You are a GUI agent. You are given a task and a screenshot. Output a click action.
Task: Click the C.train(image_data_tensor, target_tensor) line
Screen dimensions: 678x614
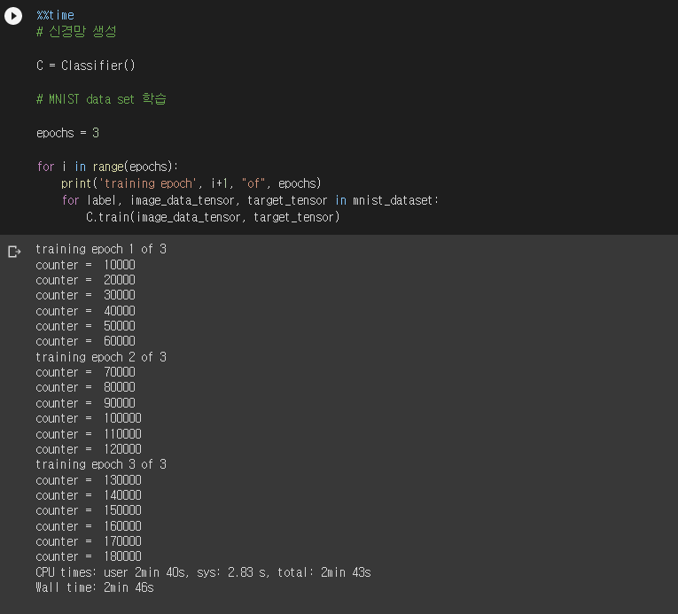tap(213, 217)
